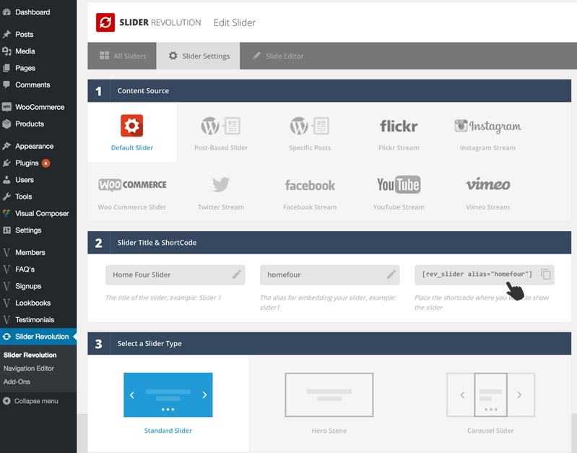Select the Default Slider gear icon
Screen dimensions: 577x453
coord(131,126)
